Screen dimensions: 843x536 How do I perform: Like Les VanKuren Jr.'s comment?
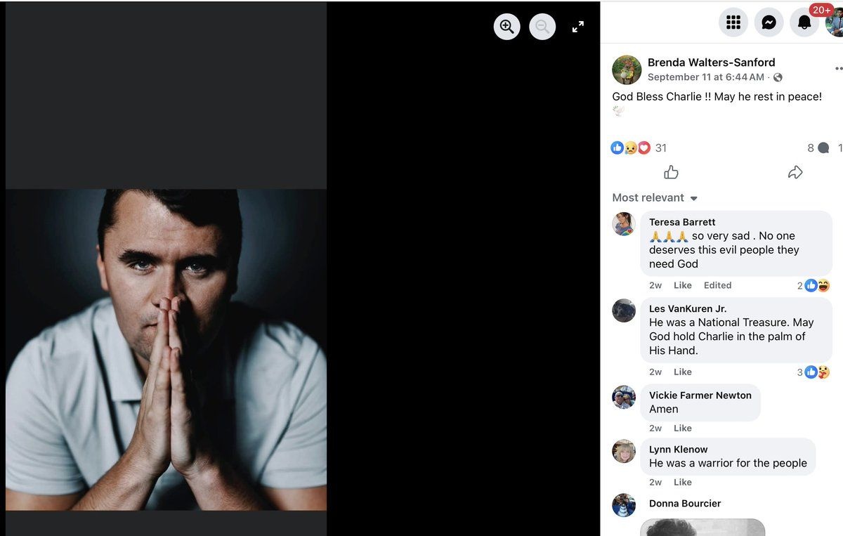pyautogui.click(x=682, y=372)
